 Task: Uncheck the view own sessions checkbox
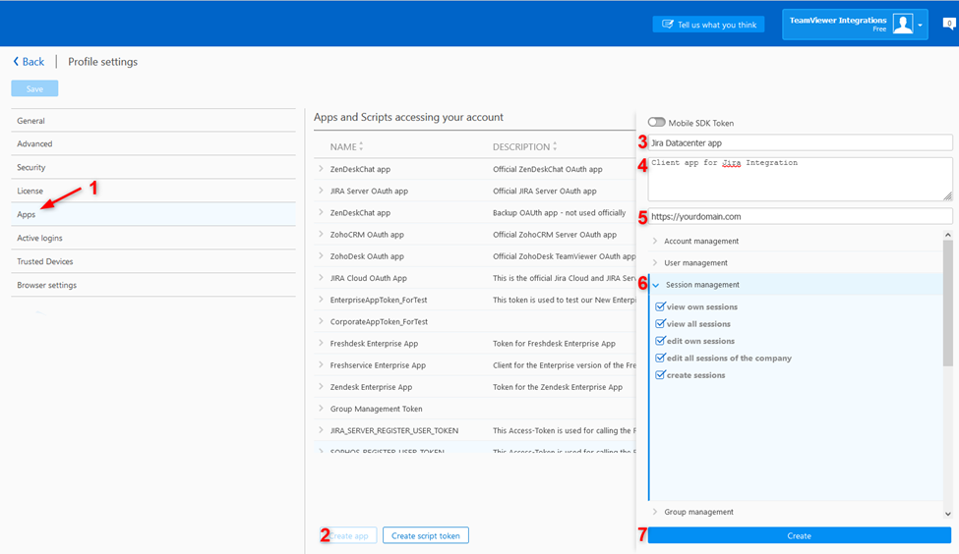click(661, 306)
